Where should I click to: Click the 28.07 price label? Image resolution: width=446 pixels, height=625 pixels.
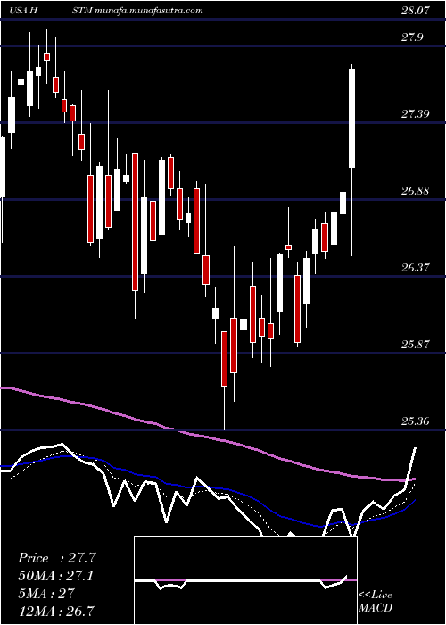[x=415, y=11]
